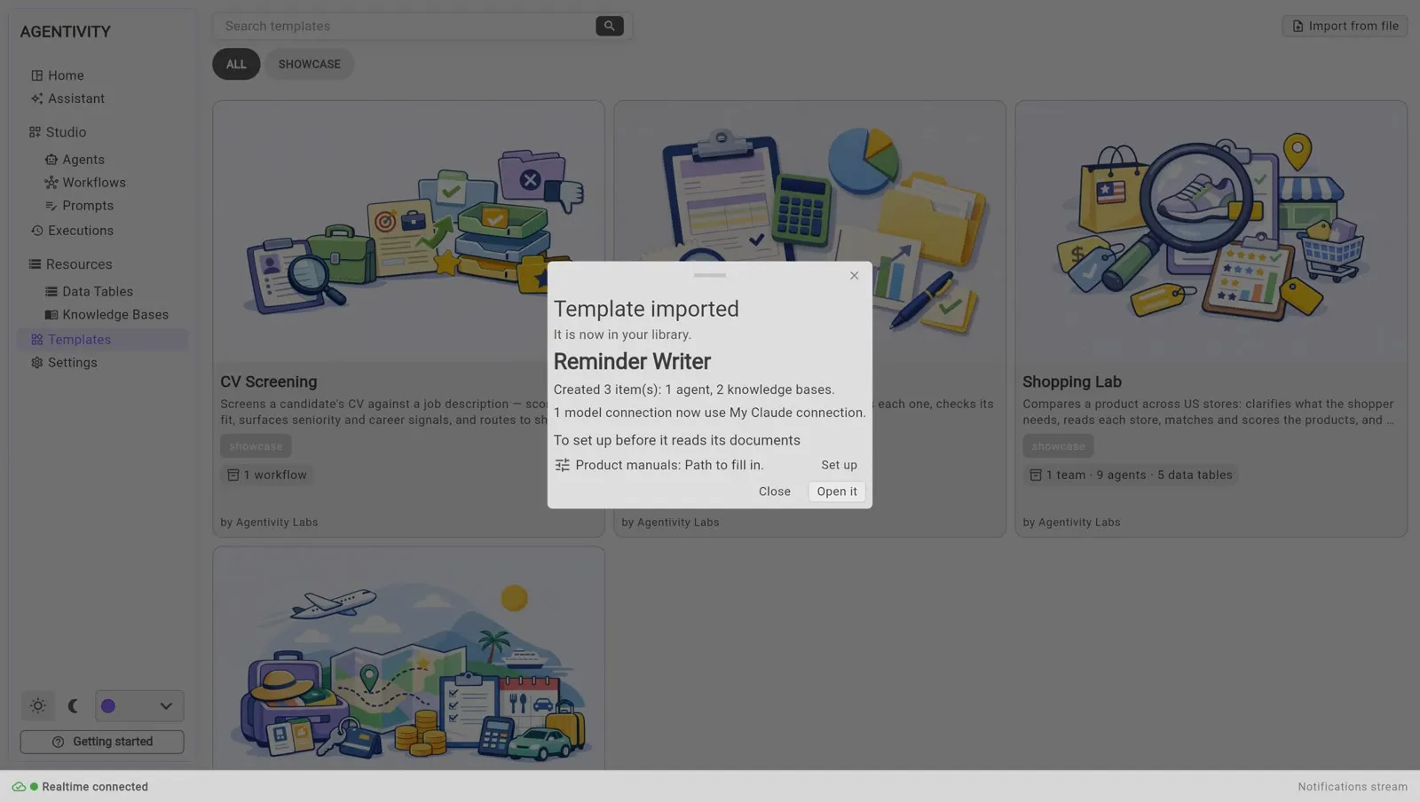Image resolution: width=1420 pixels, height=802 pixels.
Task: Click the Open it button
Action: point(837,491)
